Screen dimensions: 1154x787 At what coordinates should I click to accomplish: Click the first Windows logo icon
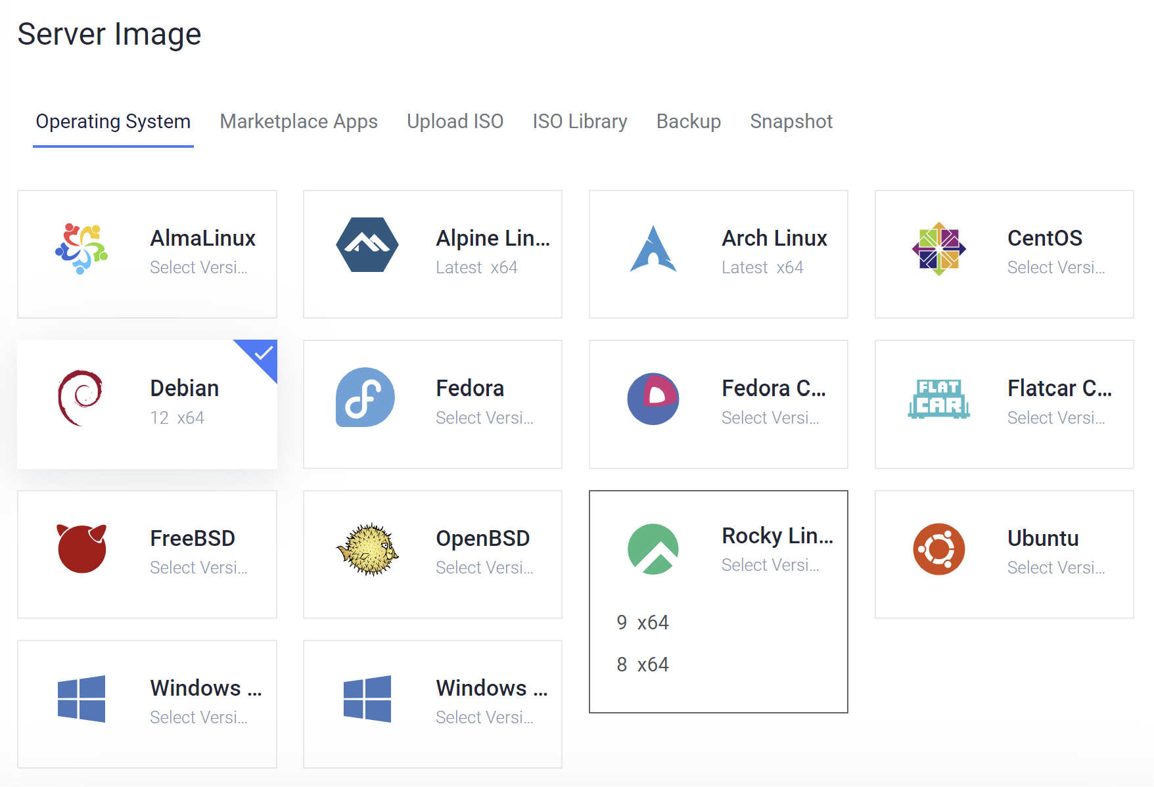click(x=81, y=699)
